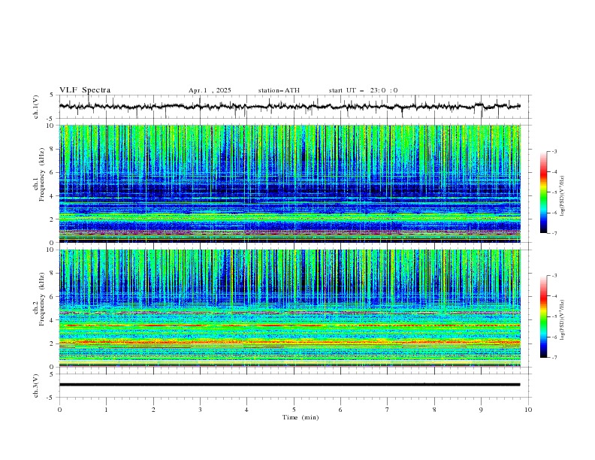
Task: Click the ch.1 voltage waveform trace
Action: [x=289, y=107]
